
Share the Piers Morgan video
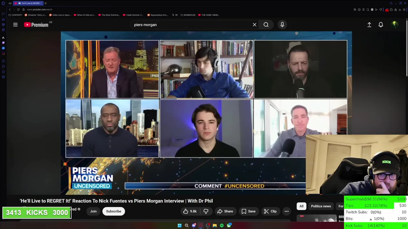pyautogui.click(x=225, y=211)
